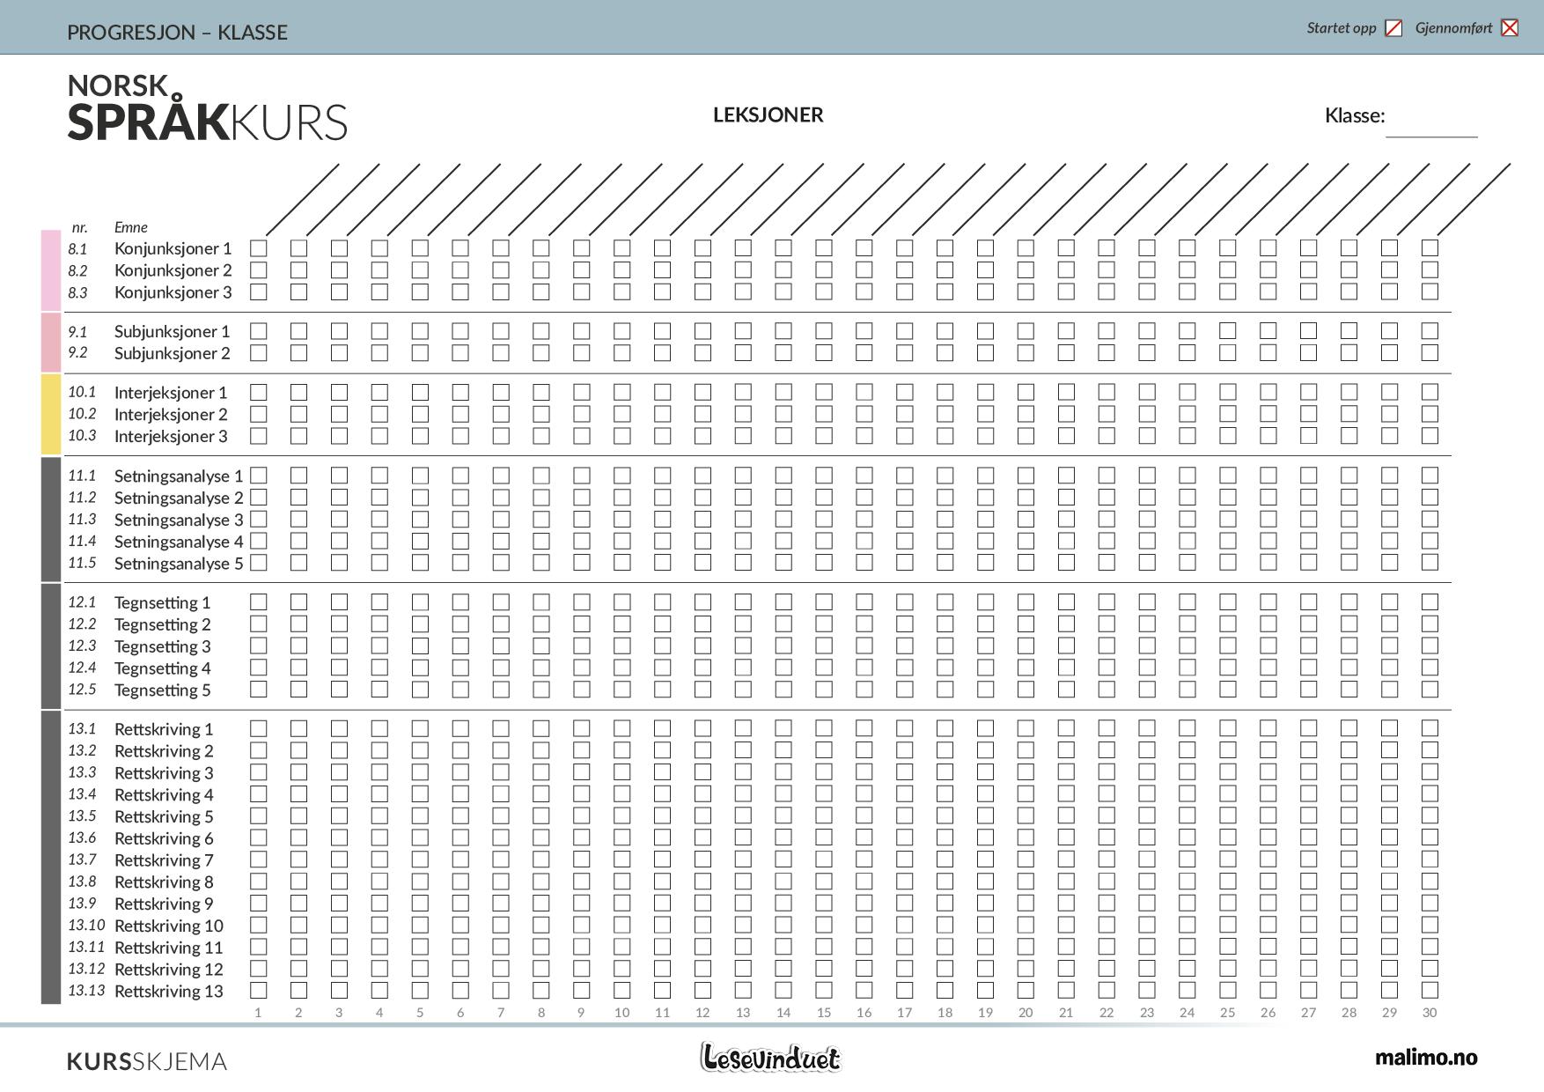Tick Rettskriving 7 checkbox in column 12
1544x1092 pixels.
pyautogui.click(x=702, y=860)
